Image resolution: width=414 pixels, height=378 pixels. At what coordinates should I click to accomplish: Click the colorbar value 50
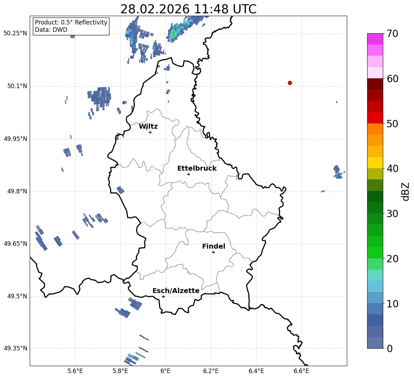click(392, 123)
